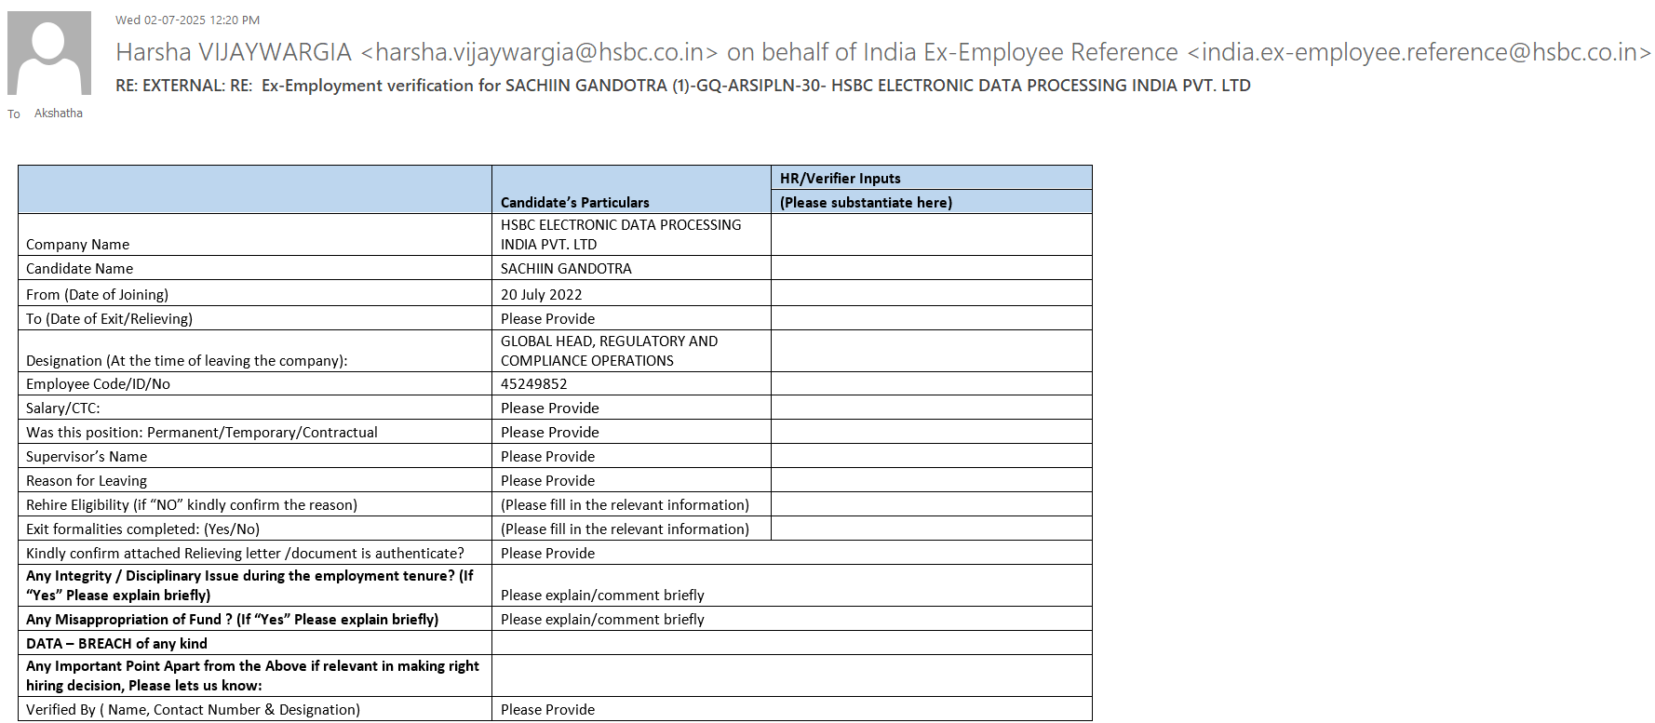This screenshot has width=1655, height=723.
Task: Click "Please explain/comment briefly" in Integrity row
Action: [602, 595]
